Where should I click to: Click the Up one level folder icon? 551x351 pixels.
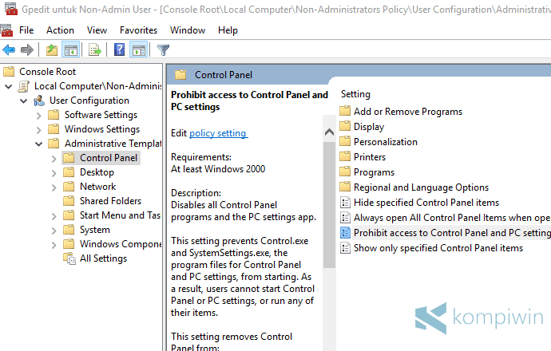[x=52, y=50]
